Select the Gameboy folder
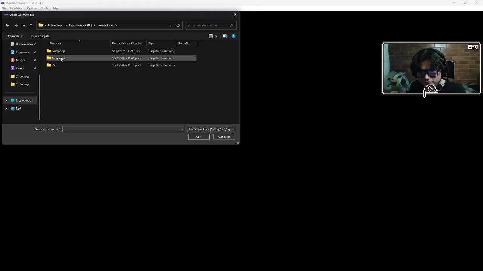Viewport: 483px width, 271px height. (x=58, y=51)
